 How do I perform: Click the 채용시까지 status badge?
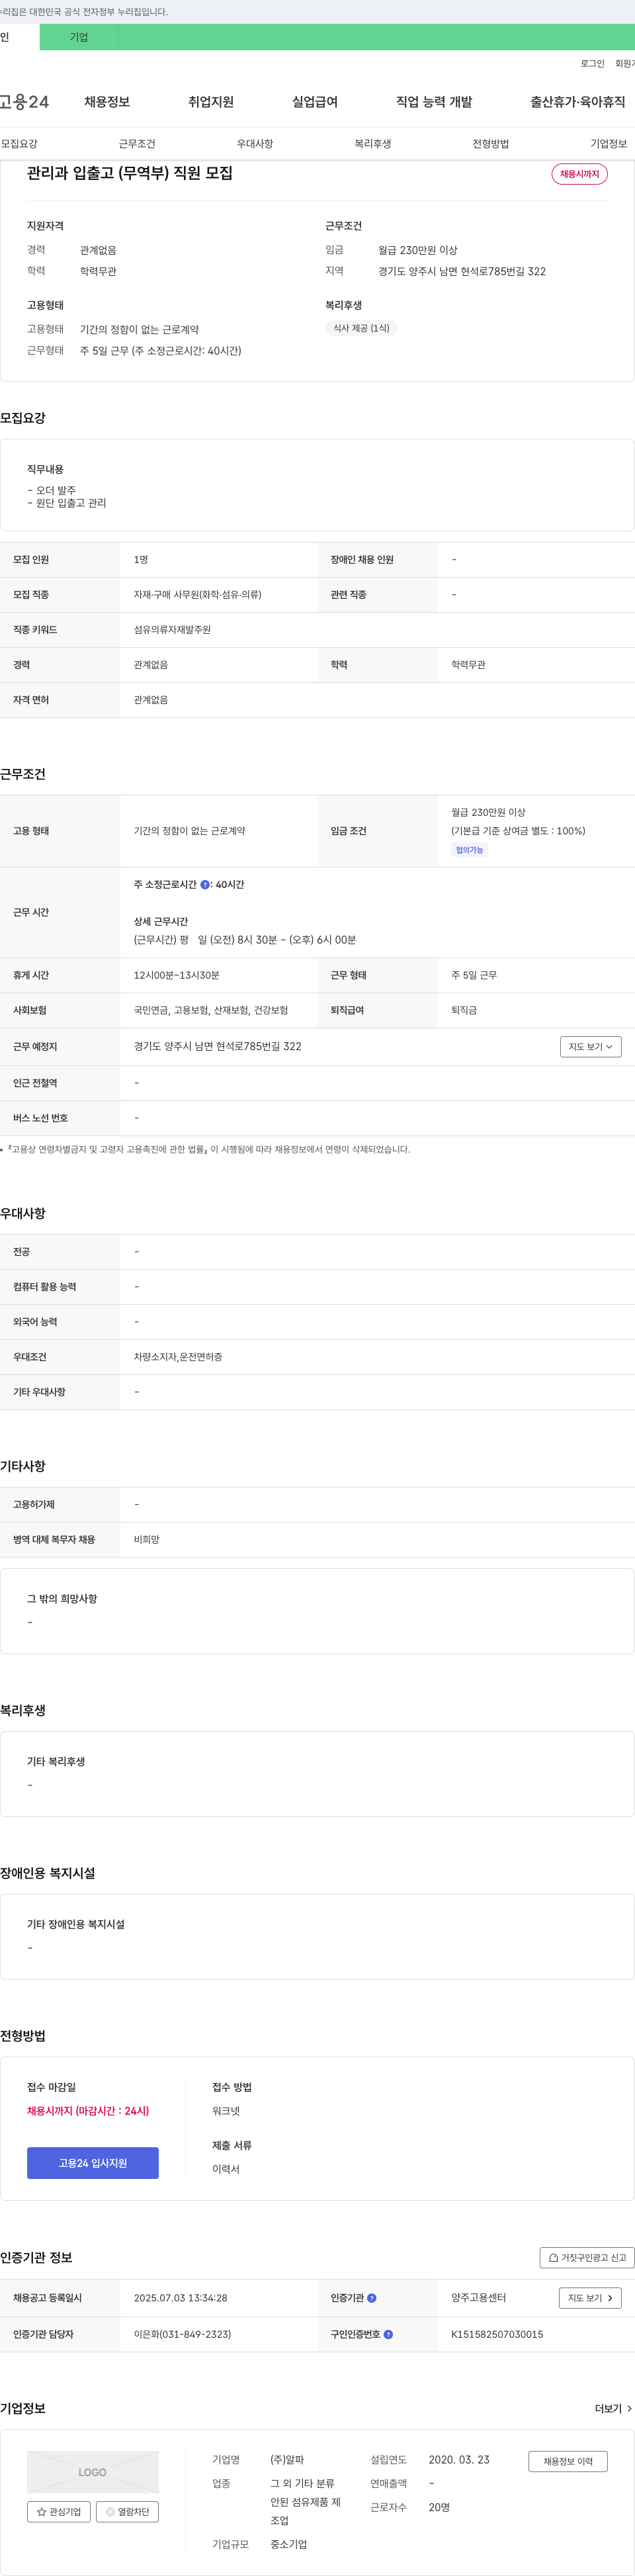(x=579, y=174)
